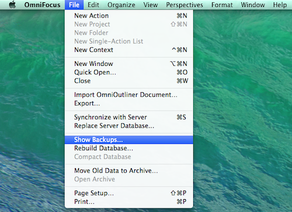This screenshot has height=212, width=292.
Task: Open the Organize menu
Action: pyautogui.click(x=121, y=5)
